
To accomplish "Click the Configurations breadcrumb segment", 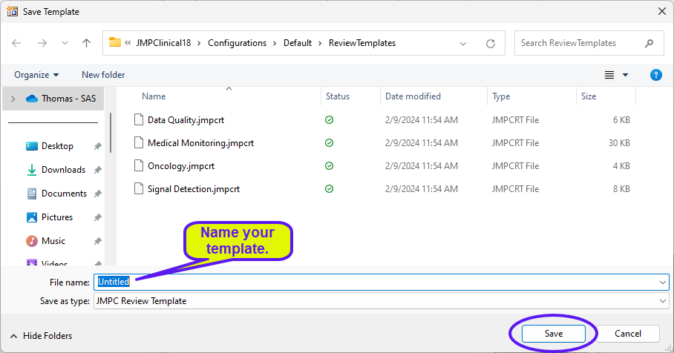I will pyautogui.click(x=237, y=43).
